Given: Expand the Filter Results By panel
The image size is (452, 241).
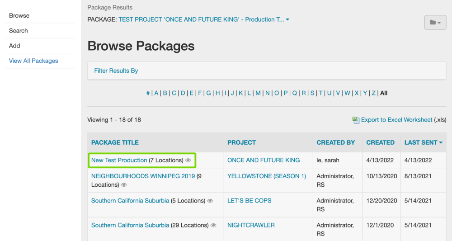Looking at the screenshot, I should [x=116, y=71].
